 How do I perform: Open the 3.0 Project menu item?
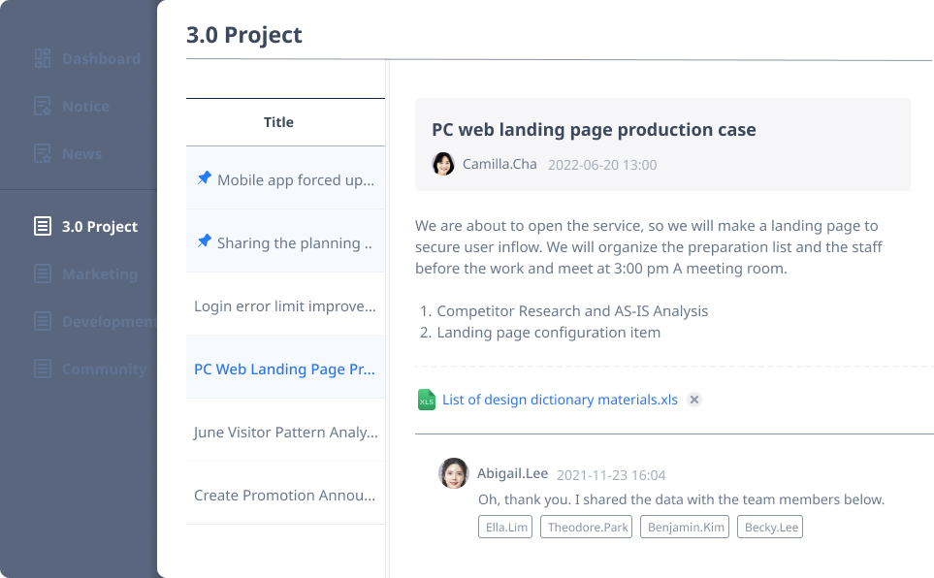click(x=99, y=227)
